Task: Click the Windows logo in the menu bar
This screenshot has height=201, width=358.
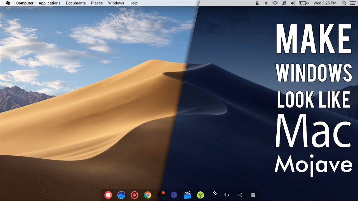Action: coord(8,3)
